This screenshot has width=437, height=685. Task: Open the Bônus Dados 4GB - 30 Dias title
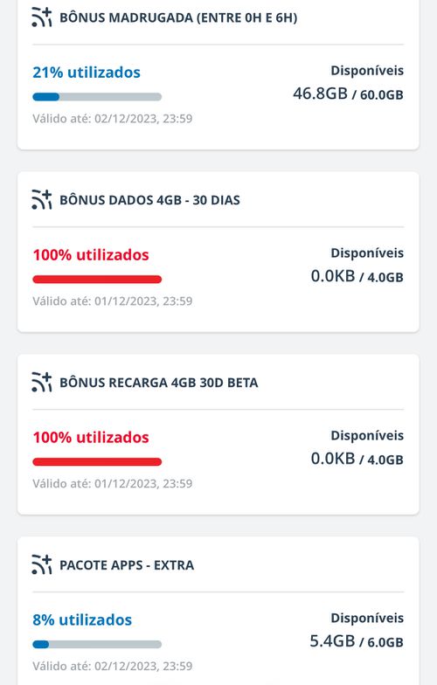(150, 200)
